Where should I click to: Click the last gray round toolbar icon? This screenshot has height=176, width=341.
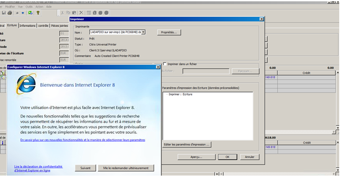click(106, 13)
